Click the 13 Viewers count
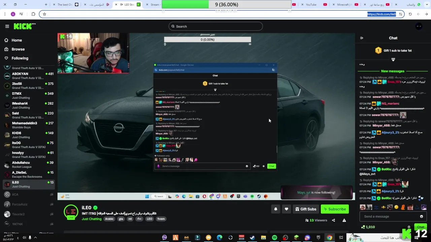The height and width of the screenshot is (242, 431). [316, 220]
